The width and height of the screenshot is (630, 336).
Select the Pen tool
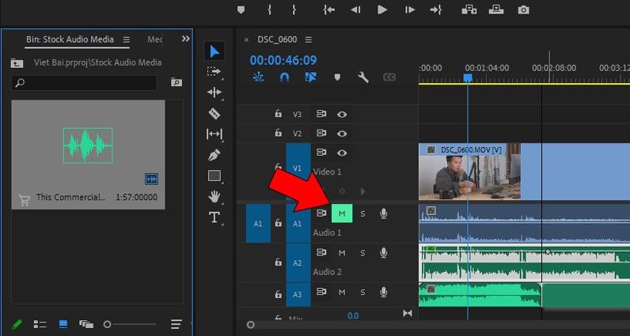click(214, 155)
